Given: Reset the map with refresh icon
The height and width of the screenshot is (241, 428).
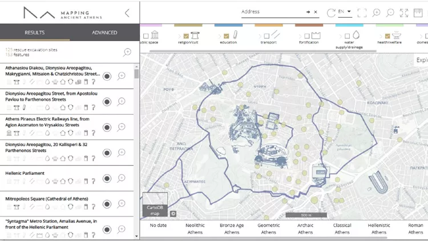Looking at the screenshot, I should (330, 13).
